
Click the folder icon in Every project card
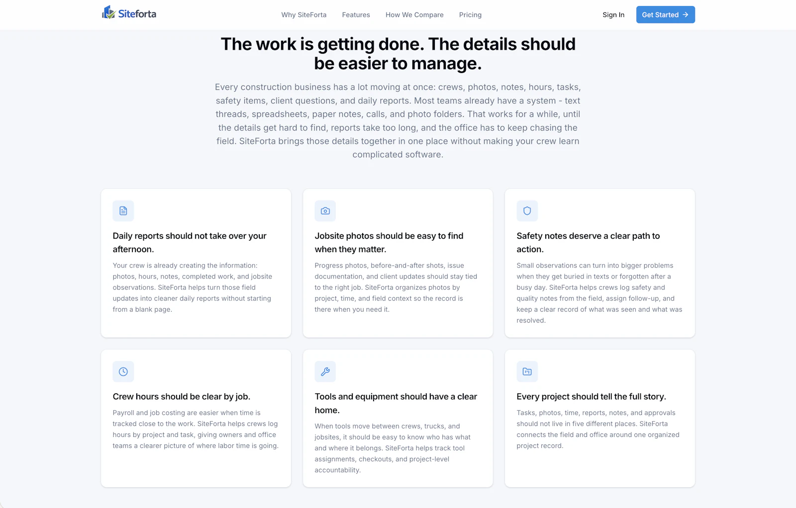coord(527,371)
